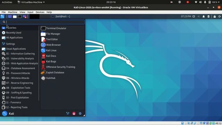Click the Kali panel logout icon

coord(220,16)
